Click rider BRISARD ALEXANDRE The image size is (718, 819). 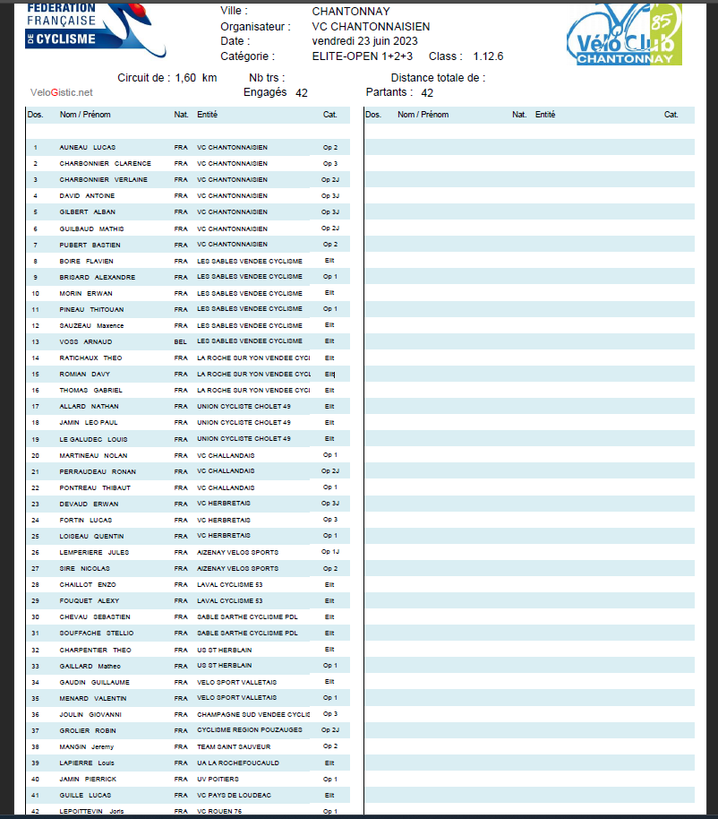pyautogui.click(x=97, y=278)
